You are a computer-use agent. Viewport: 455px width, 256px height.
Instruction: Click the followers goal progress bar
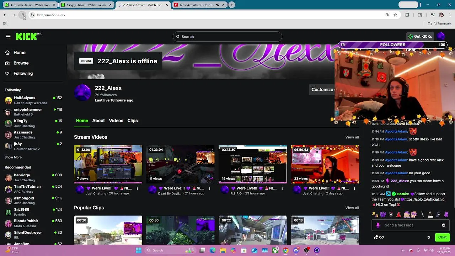[392, 45]
